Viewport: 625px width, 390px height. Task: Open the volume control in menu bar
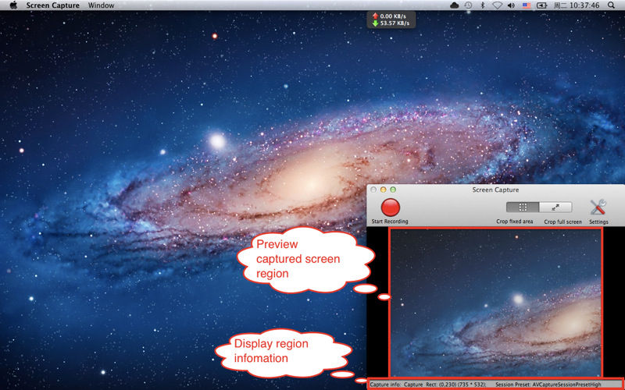(x=511, y=5)
